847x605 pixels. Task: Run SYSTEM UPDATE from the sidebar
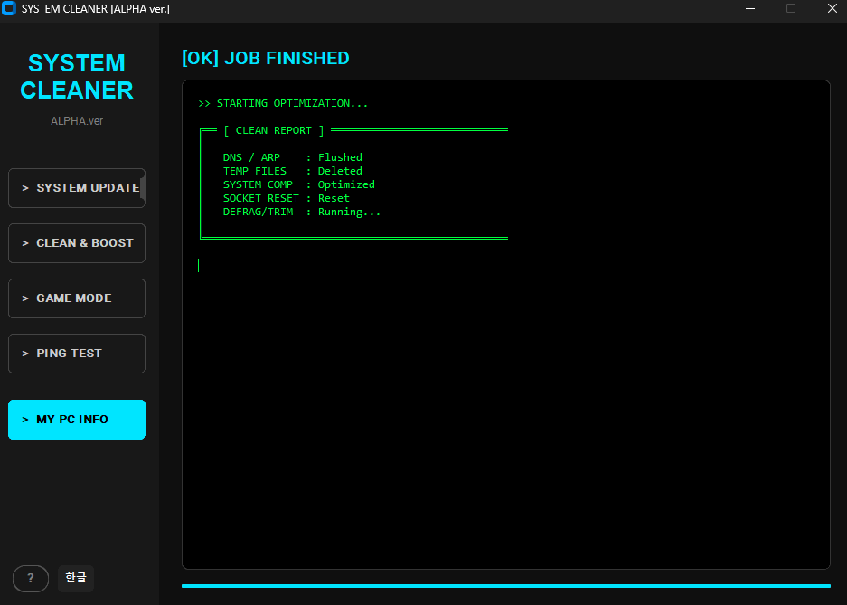(76, 188)
